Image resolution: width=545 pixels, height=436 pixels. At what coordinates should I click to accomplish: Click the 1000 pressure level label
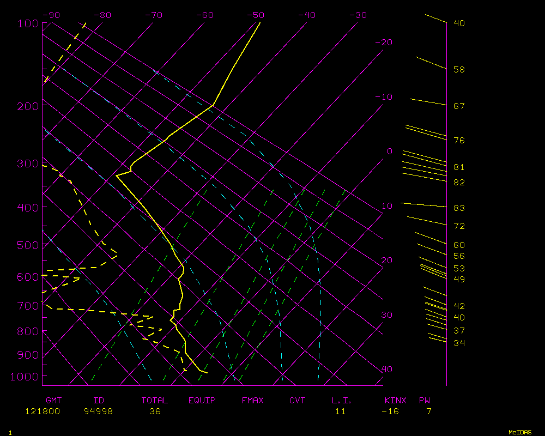click(25, 377)
